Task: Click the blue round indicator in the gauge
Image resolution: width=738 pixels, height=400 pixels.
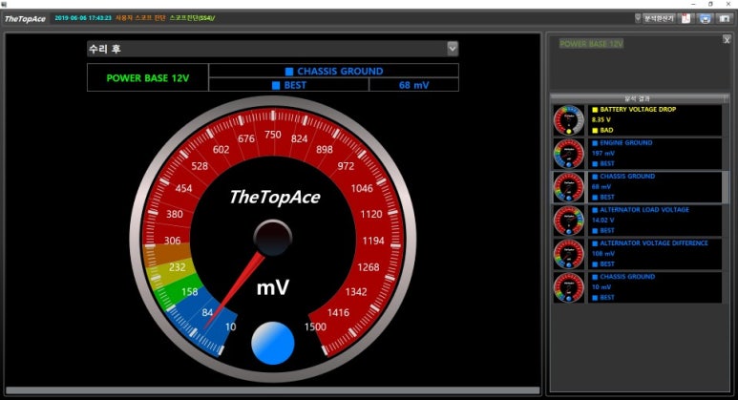Action: (x=272, y=343)
